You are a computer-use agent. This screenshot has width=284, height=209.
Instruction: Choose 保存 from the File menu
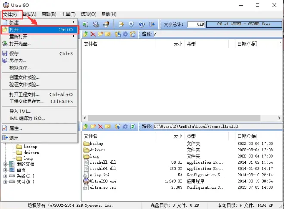click(x=40, y=53)
